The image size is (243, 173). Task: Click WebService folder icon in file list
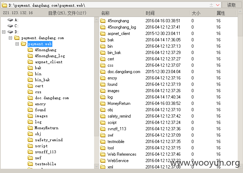tap(103, 160)
